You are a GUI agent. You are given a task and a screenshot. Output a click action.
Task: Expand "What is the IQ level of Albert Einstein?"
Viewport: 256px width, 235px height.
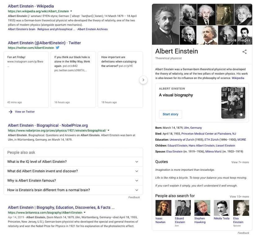pos(73,162)
